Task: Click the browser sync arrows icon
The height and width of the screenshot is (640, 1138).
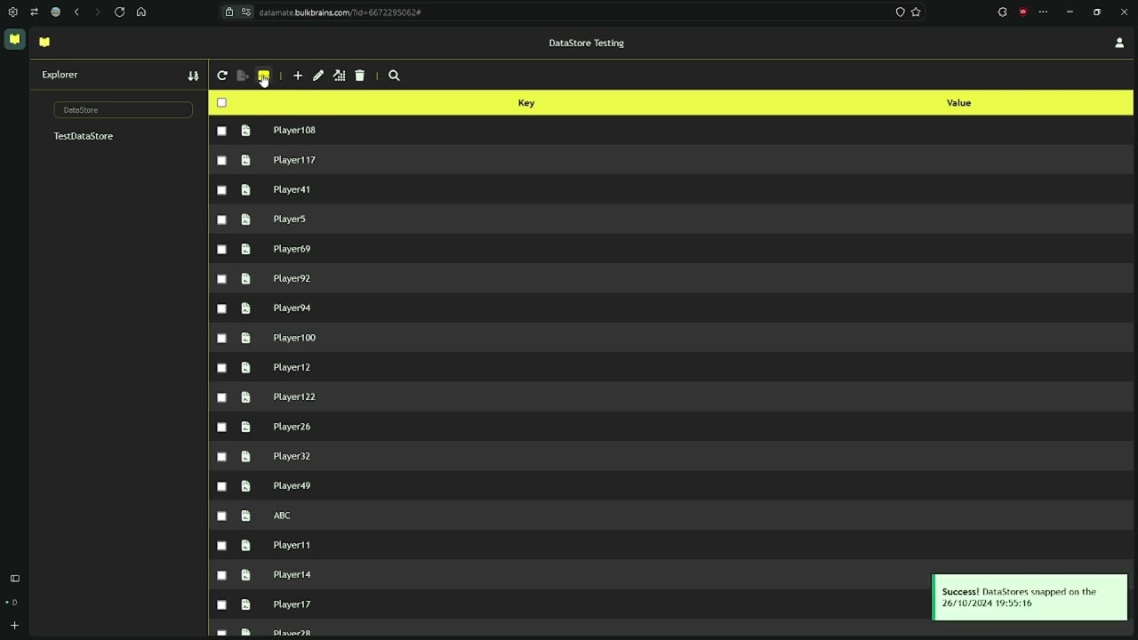Action: pos(34,12)
